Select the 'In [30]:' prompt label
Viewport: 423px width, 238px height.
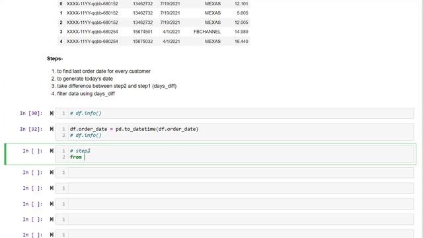(x=31, y=113)
